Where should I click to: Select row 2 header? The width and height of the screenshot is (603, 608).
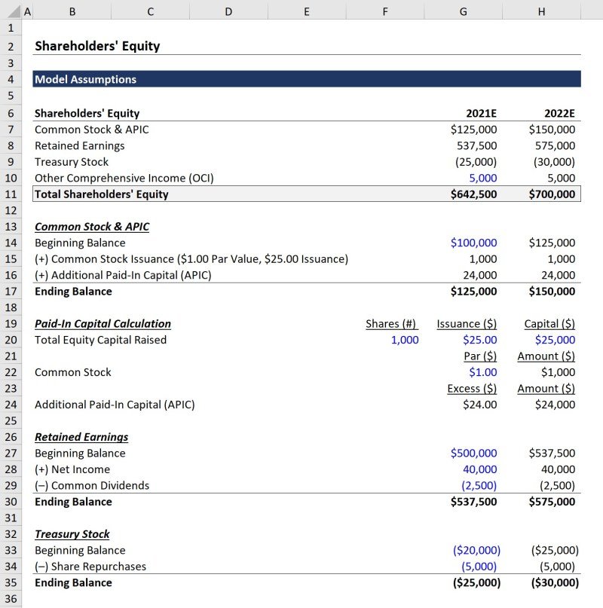click(11, 46)
